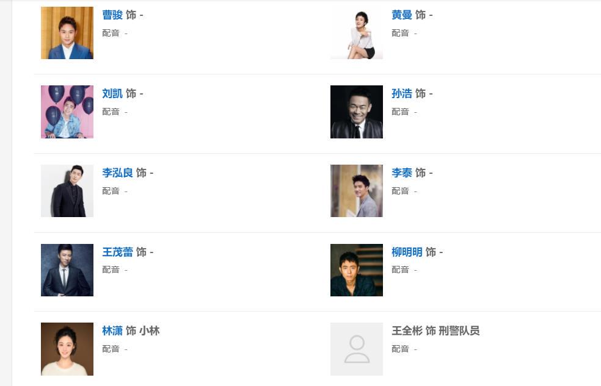Open 李泰 actor name link
The height and width of the screenshot is (386, 601).
402,173
